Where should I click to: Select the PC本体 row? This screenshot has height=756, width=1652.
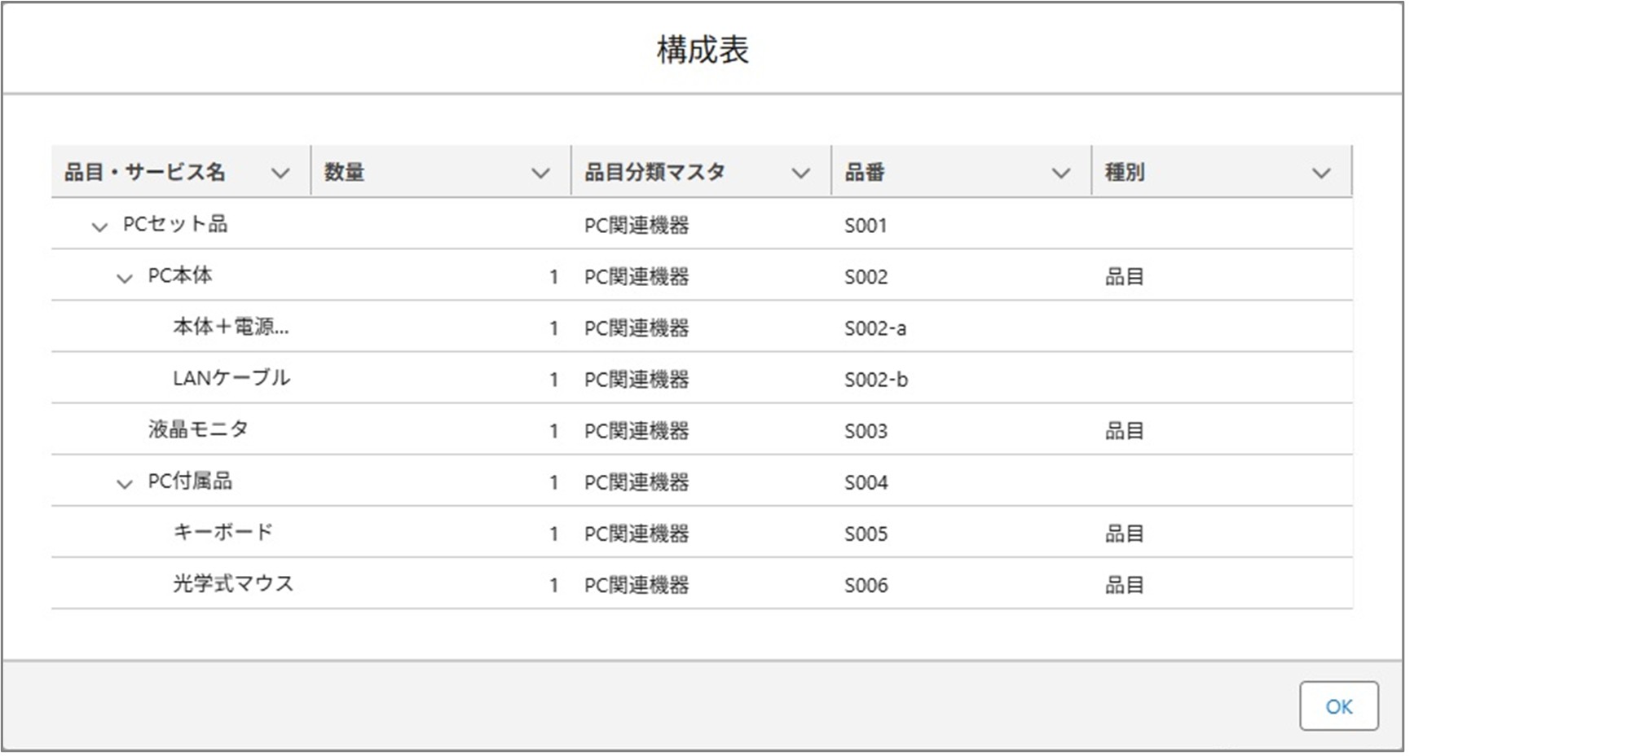tap(181, 276)
